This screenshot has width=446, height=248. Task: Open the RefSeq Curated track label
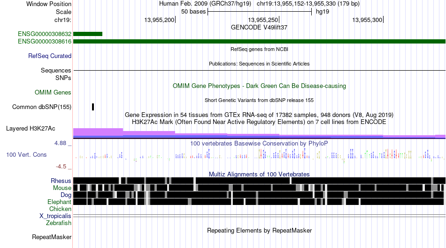tap(50, 56)
